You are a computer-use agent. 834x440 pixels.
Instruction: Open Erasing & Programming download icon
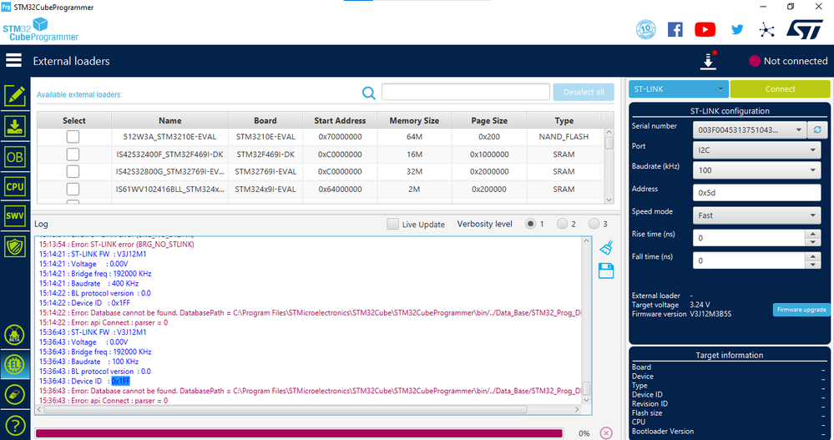point(15,127)
